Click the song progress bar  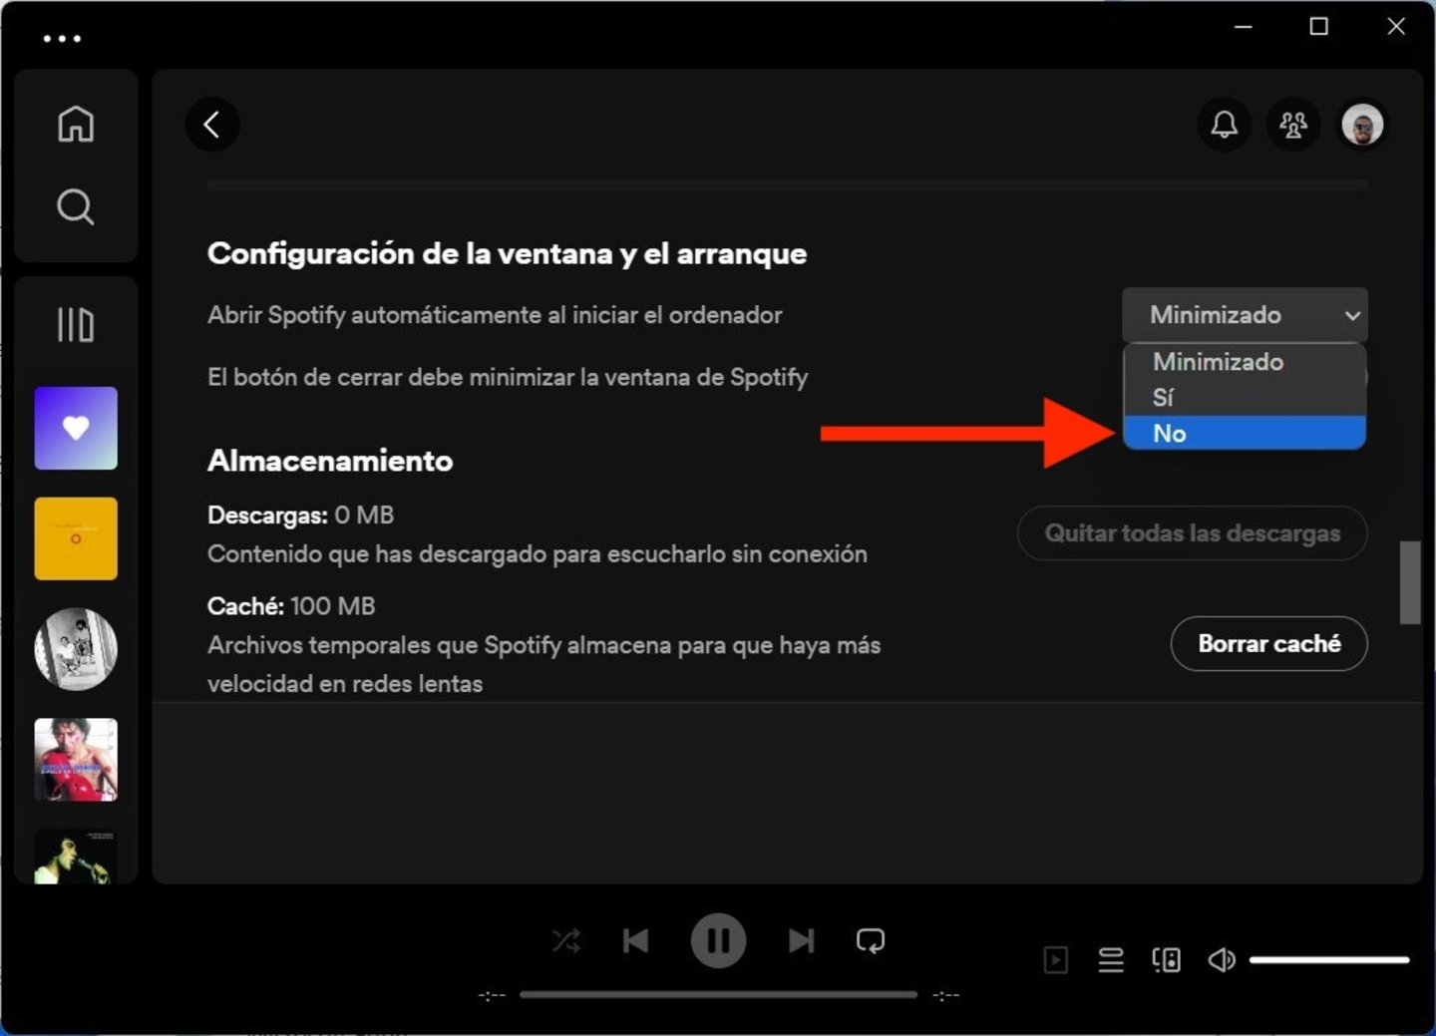pyautogui.click(x=718, y=994)
